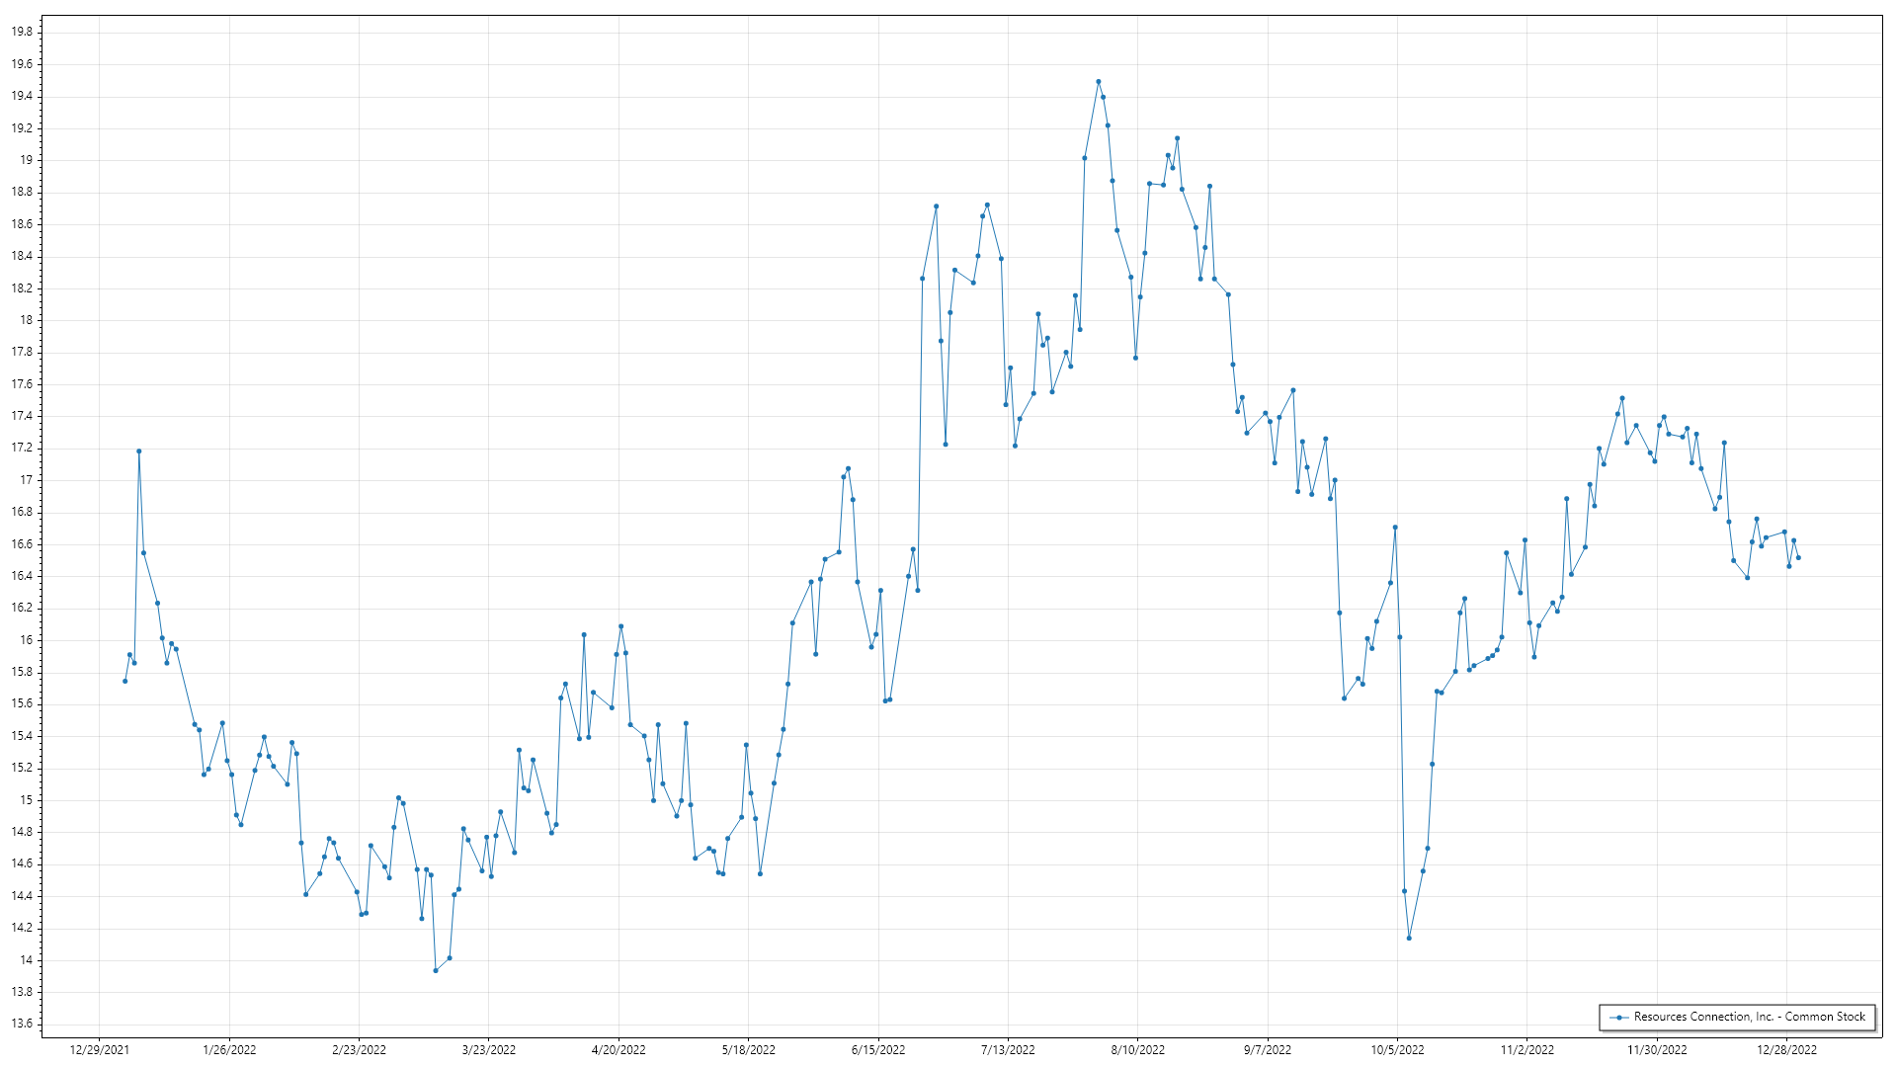Click the 8/10/2022 x-axis date label

tap(1137, 1049)
